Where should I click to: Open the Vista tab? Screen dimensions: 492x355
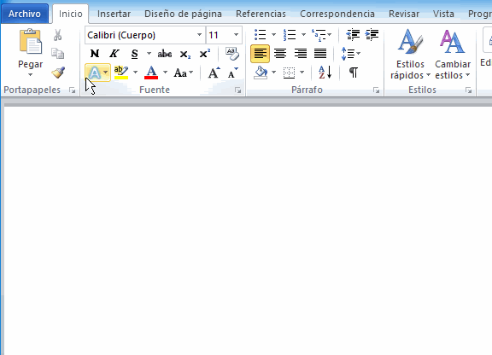pyautogui.click(x=443, y=14)
